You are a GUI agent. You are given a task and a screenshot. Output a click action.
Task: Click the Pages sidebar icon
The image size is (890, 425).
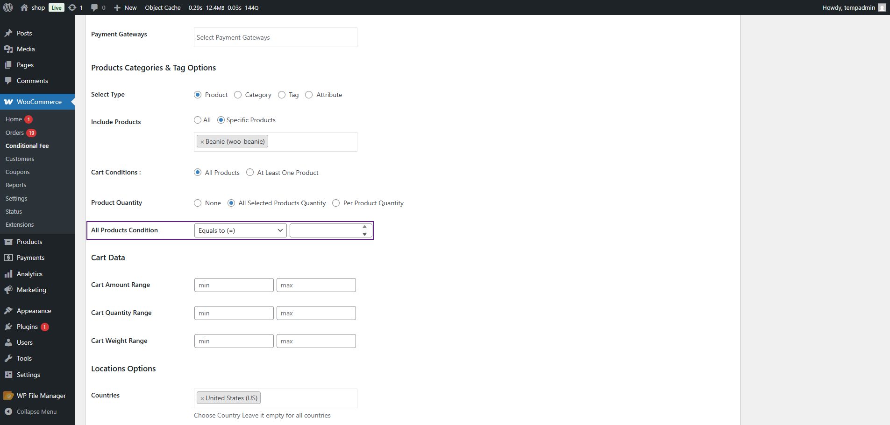(8, 65)
